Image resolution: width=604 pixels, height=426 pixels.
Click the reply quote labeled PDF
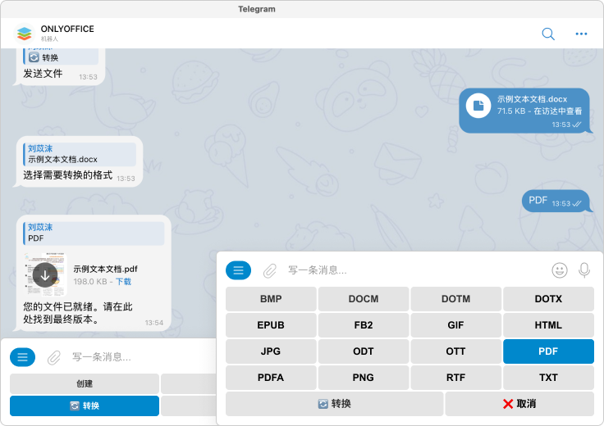pyautogui.click(x=94, y=233)
